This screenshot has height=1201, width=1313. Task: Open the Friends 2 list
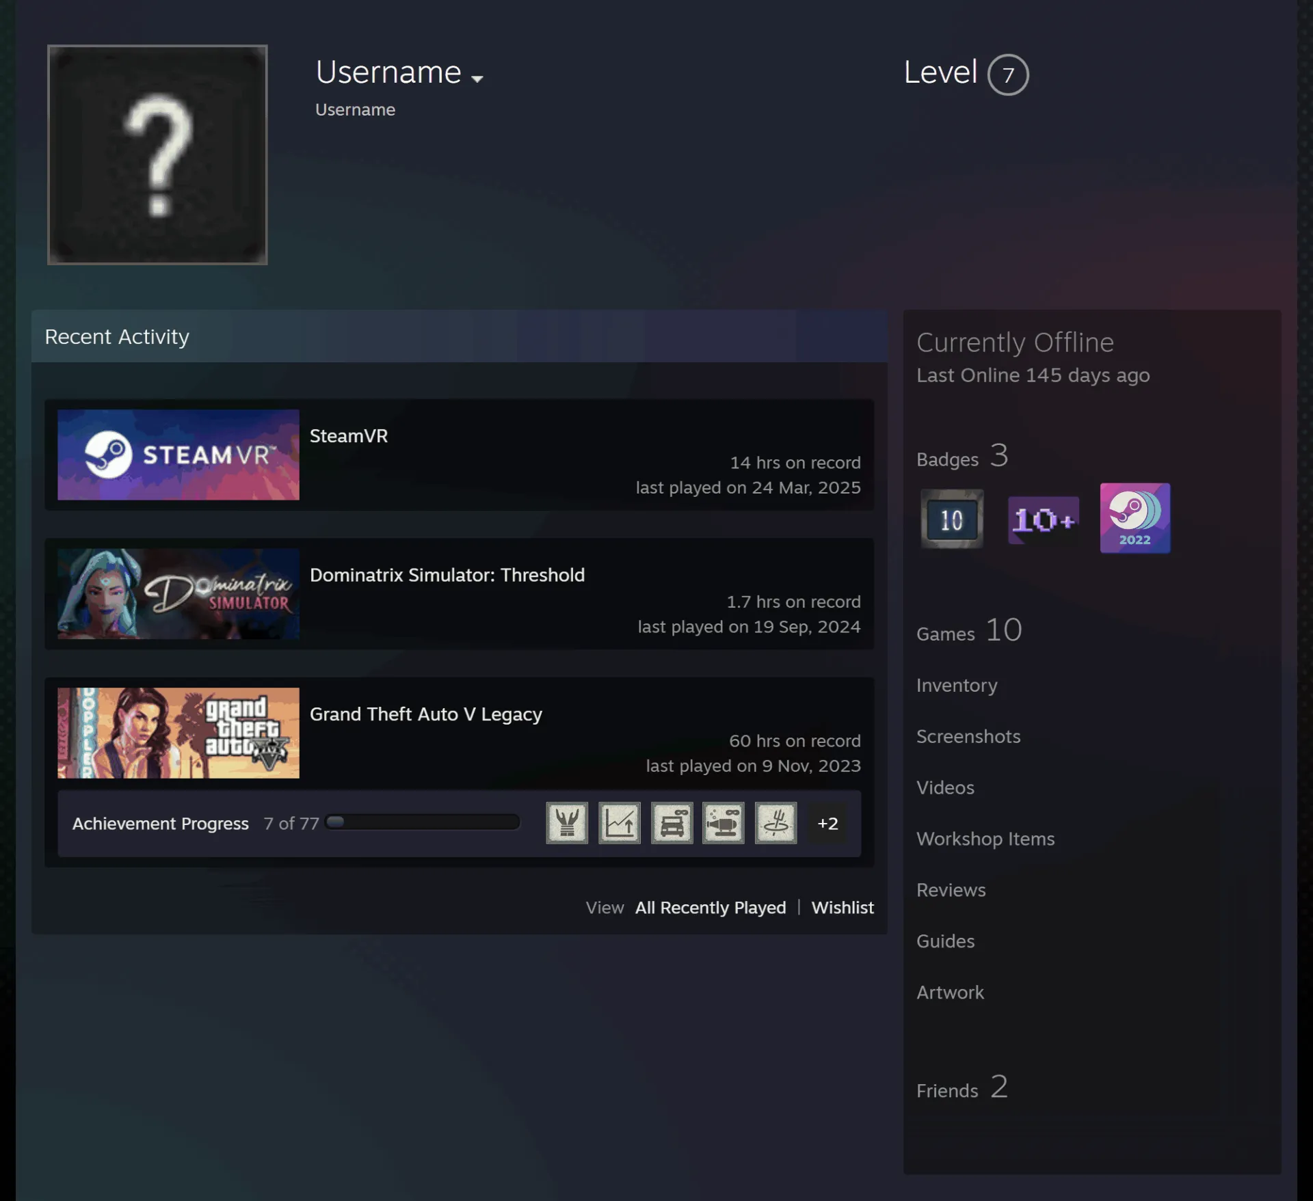[962, 1088]
